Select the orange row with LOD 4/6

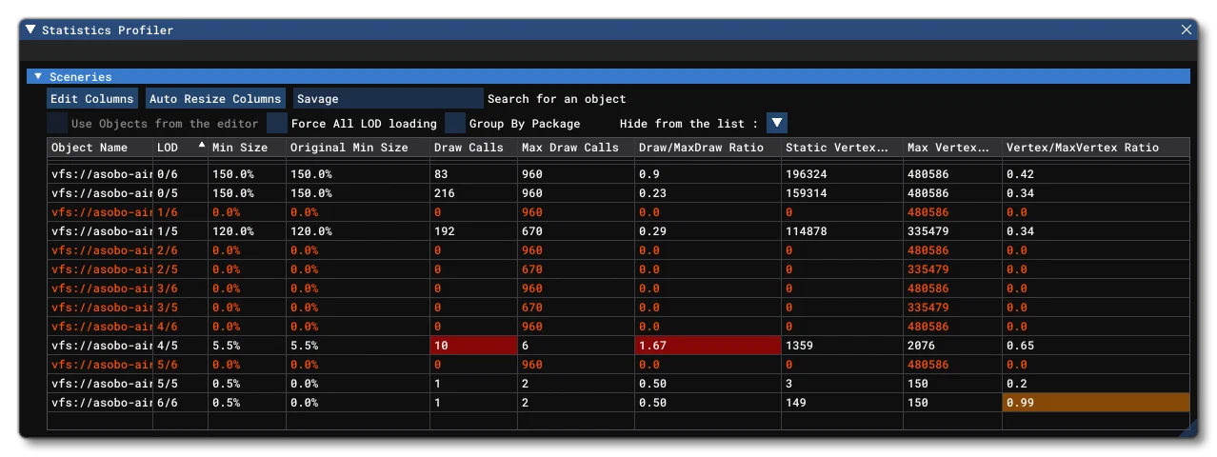(619, 327)
